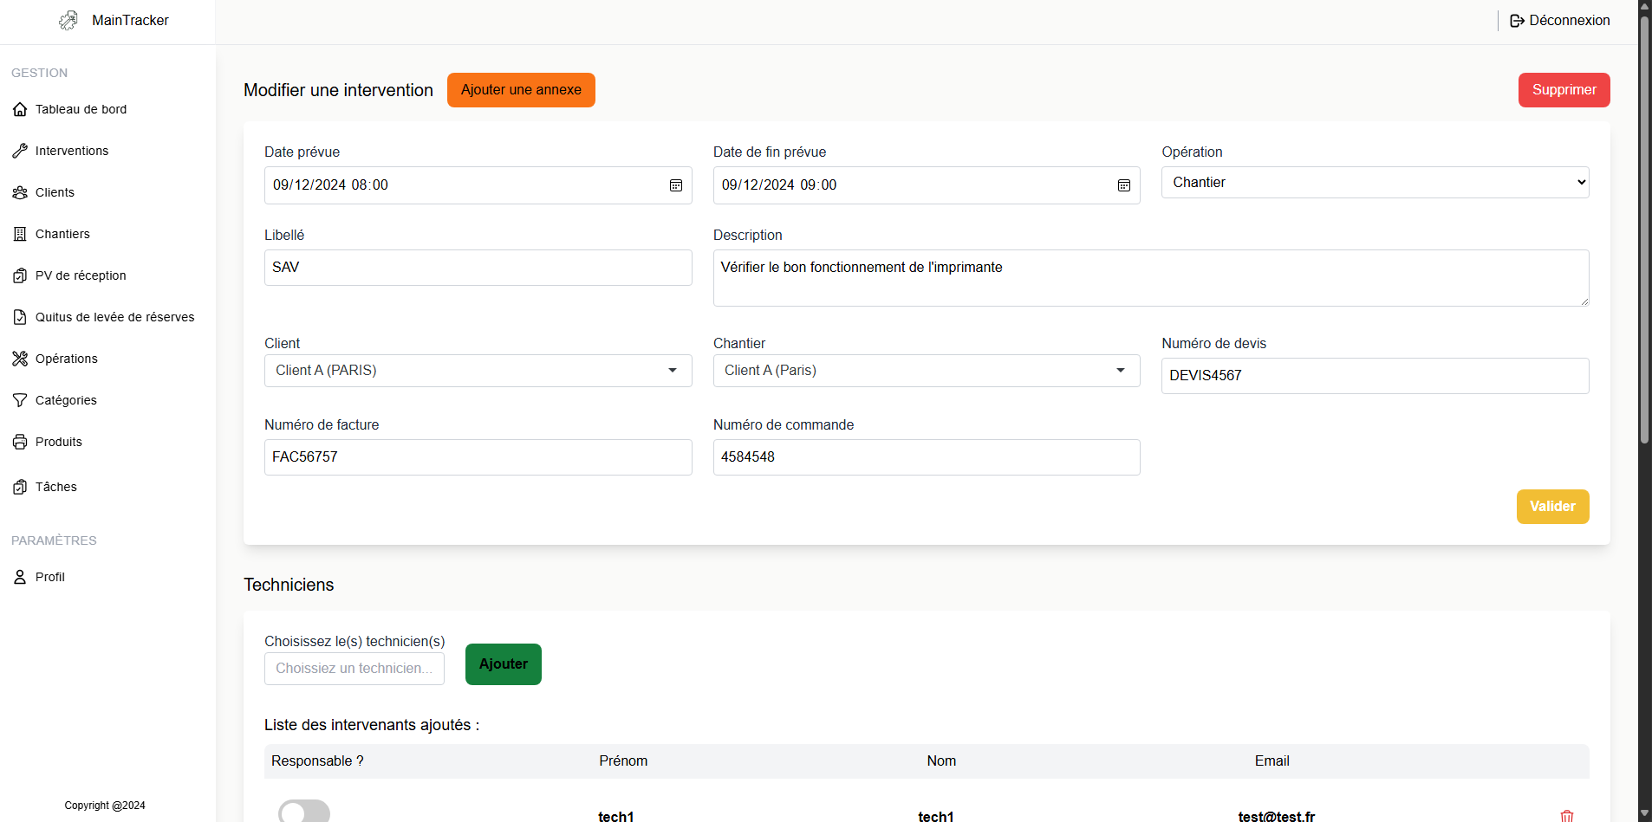Open the Client selection dropdown
This screenshot has height=822, width=1652.
click(x=478, y=371)
